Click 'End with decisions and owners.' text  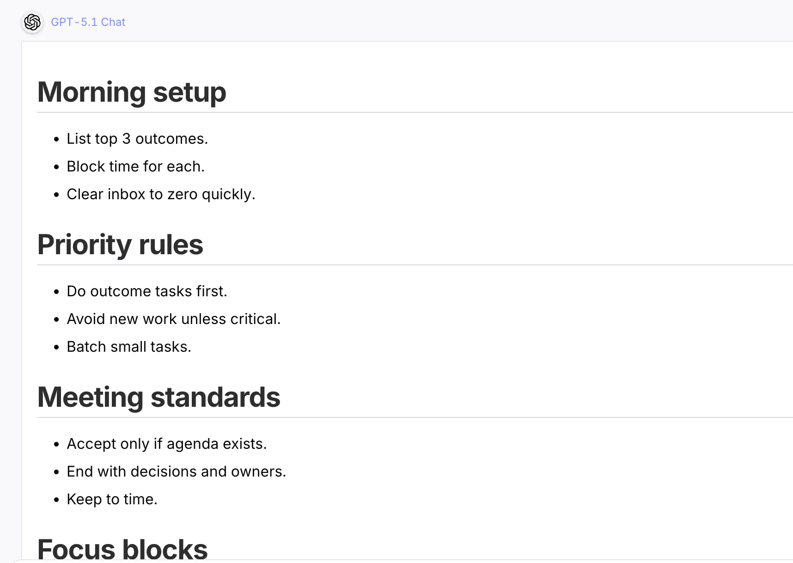coord(176,471)
